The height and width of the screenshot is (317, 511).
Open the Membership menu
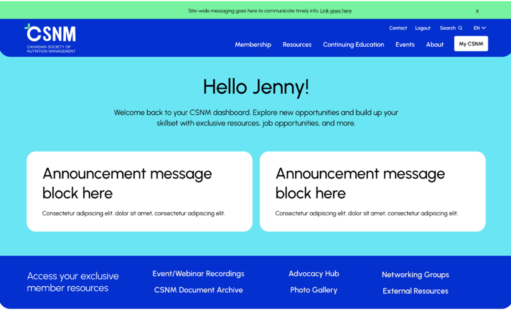(253, 45)
